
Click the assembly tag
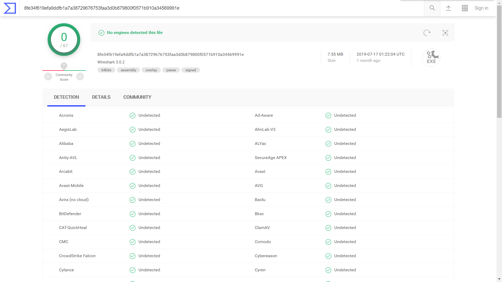(128, 70)
